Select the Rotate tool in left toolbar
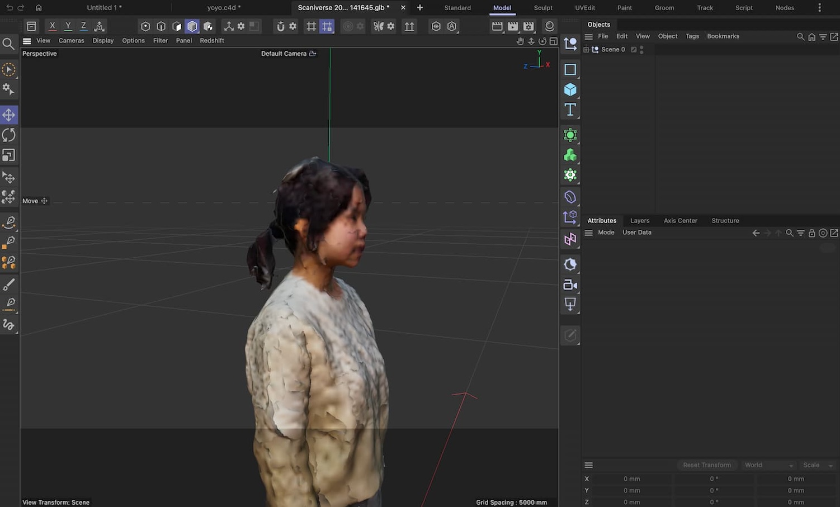Viewport: 840px width, 507px height. coord(9,135)
